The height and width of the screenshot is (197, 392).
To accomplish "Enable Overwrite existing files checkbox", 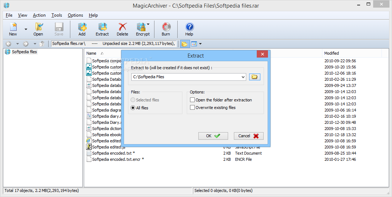I will (x=192, y=108).
